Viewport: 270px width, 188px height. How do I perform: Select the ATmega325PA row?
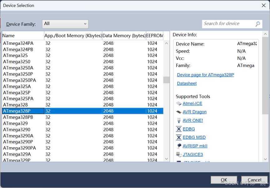point(83,99)
